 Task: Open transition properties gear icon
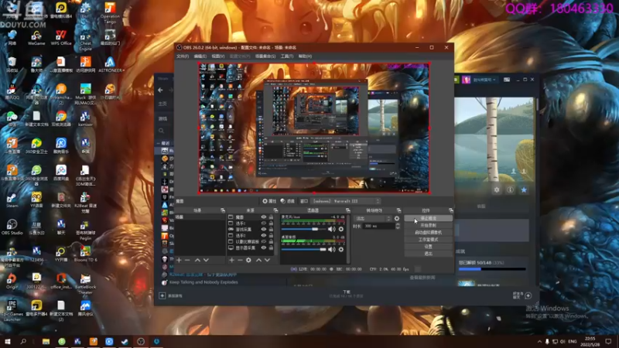click(x=397, y=218)
